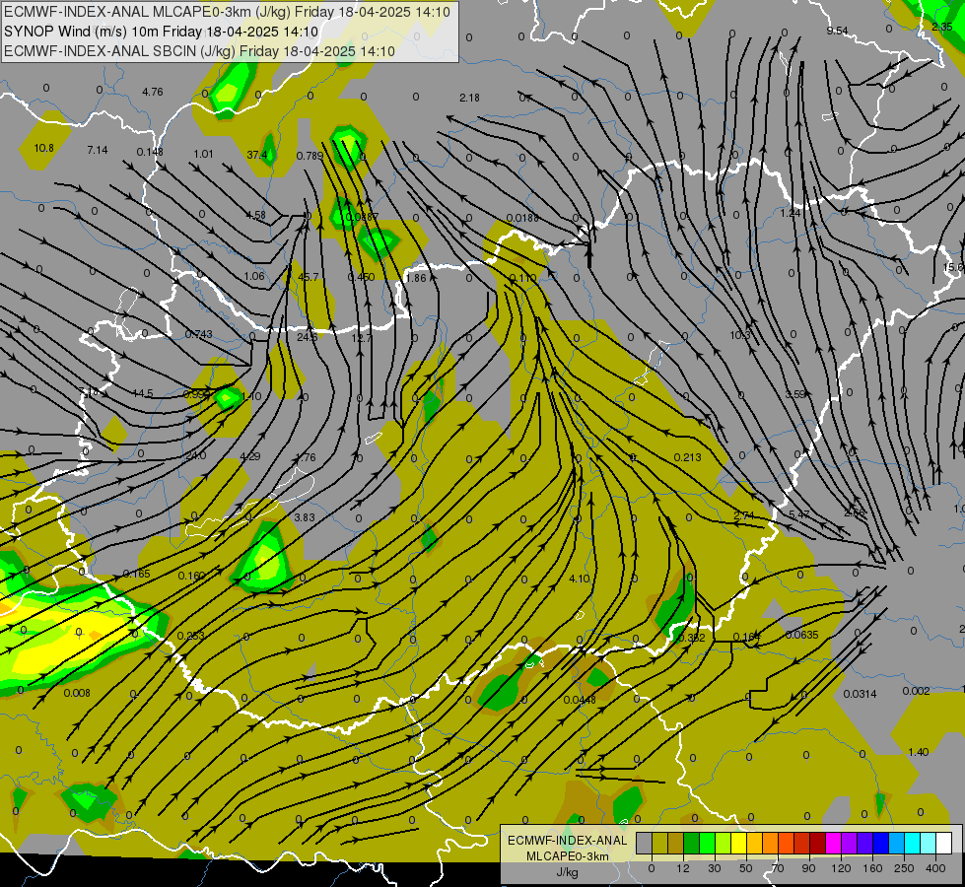Click the J/kg unit label in the legend

567,872
